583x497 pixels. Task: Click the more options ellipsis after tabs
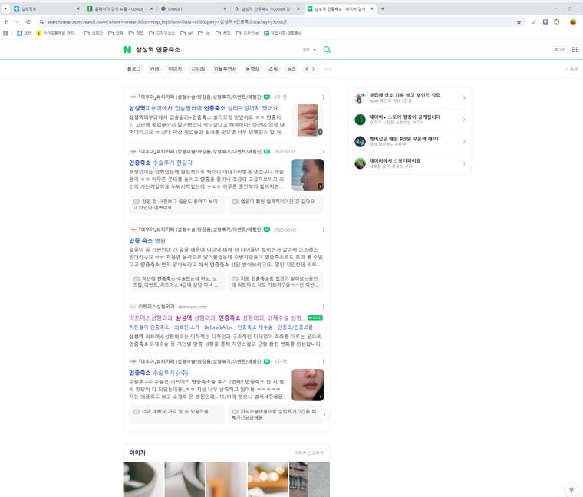point(328,69)
